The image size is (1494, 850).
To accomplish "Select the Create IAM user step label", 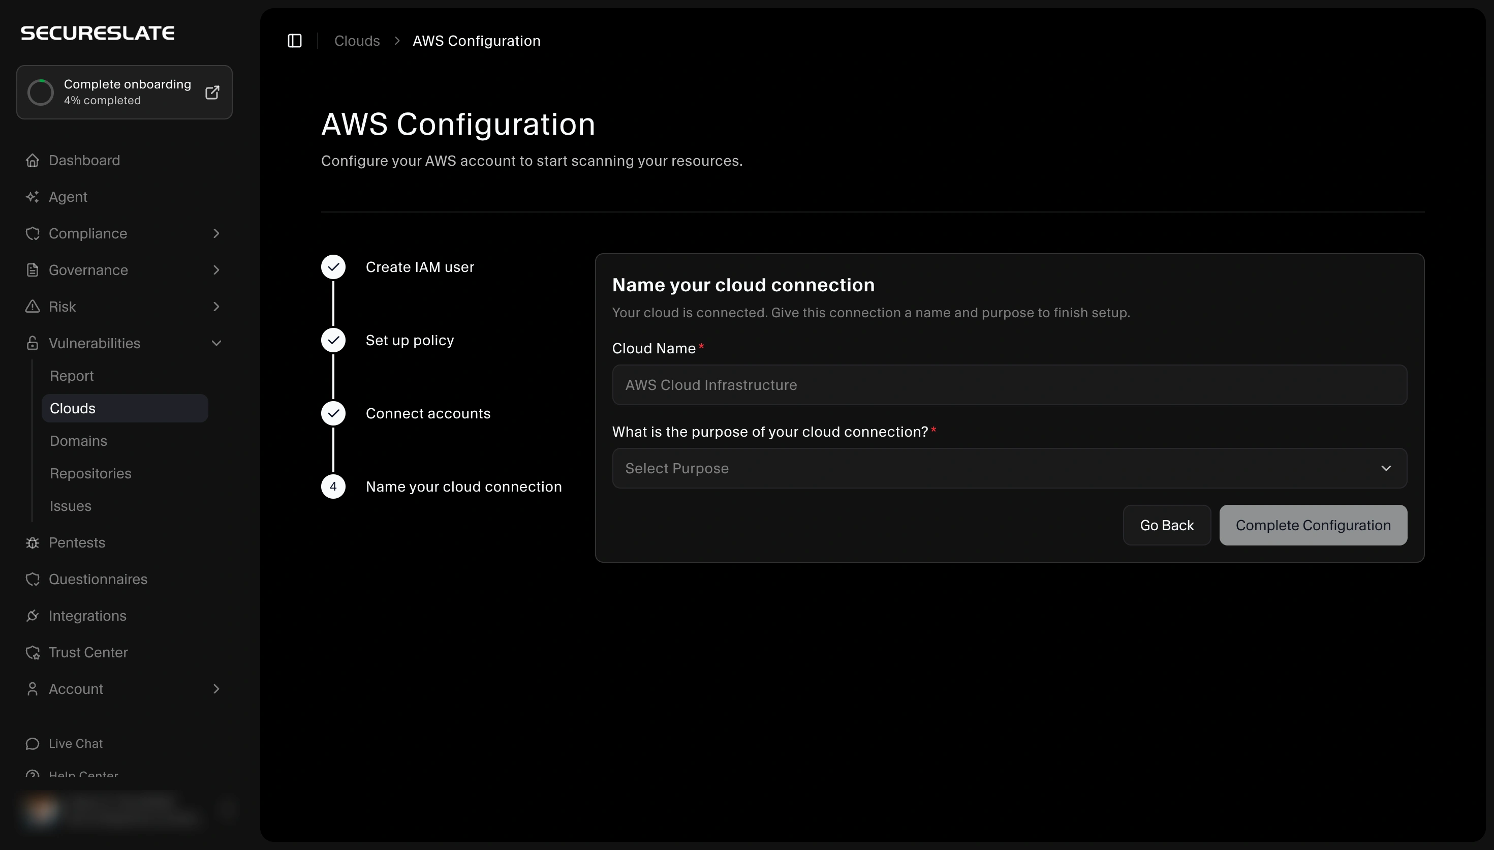I will coord(420,267).
